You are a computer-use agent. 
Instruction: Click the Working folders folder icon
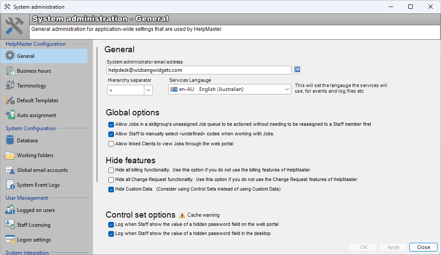[x=10, y=155]
